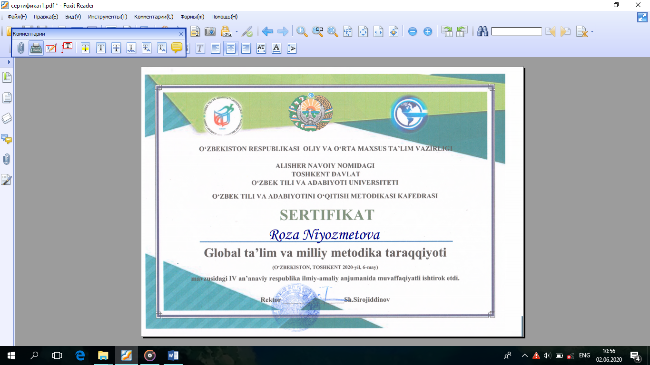
Task: Find the next search result
Action: [566, 32]
